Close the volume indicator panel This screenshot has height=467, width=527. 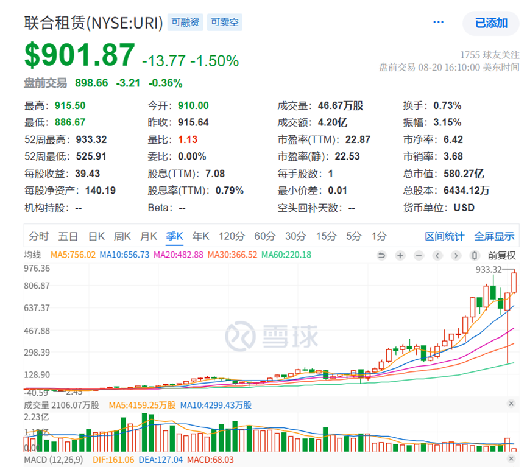point(511,404)
